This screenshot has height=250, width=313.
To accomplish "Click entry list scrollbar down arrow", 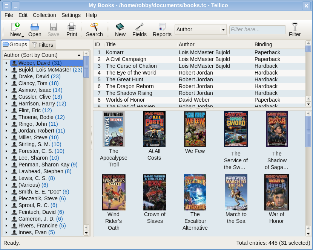I will point(308,104).
